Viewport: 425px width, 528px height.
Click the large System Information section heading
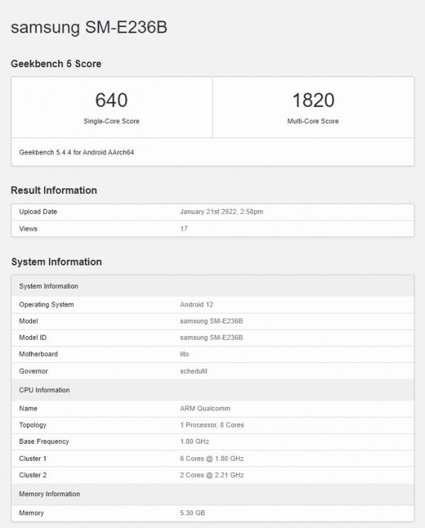(x=56, y=262)
